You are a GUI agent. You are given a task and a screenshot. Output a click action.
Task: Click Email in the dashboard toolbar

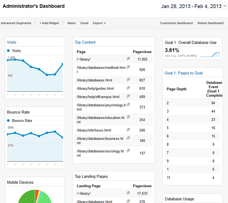point(84,23)
